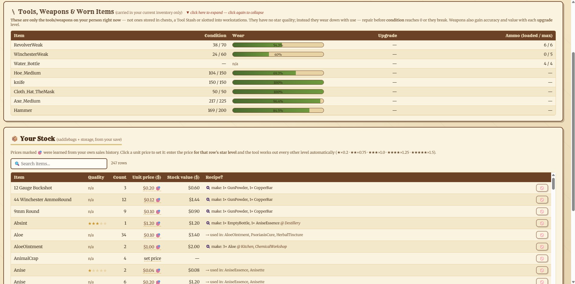
Task: Collapse the Tools section via 'click here to expand'
Action: point(225,13)
